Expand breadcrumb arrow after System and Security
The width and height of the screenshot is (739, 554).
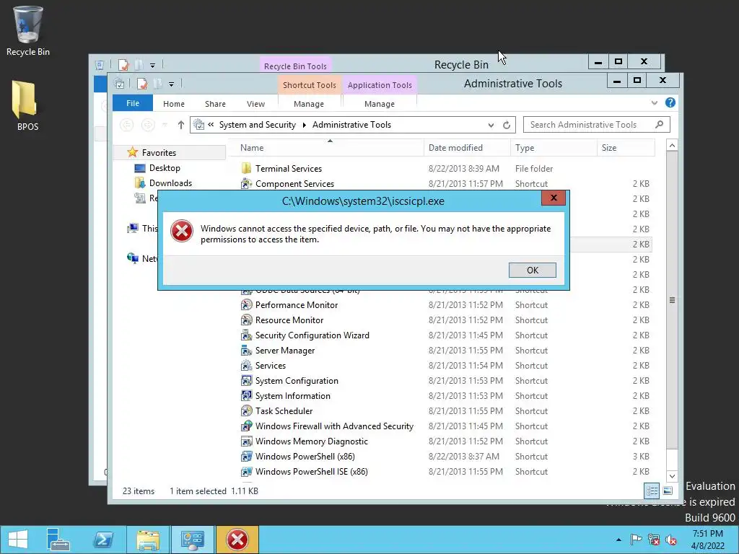(x=304, y=125)
